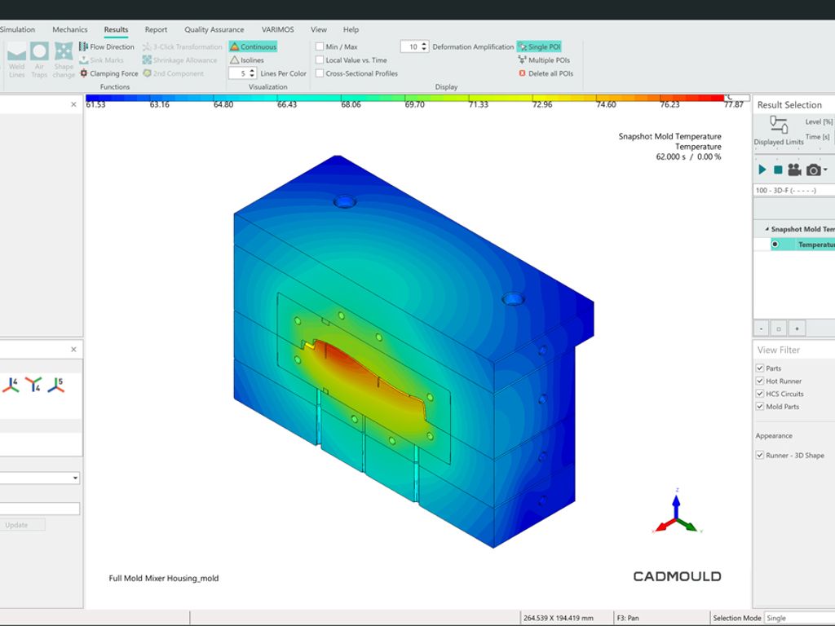Toggle Isolines visualization

[250, 60]
